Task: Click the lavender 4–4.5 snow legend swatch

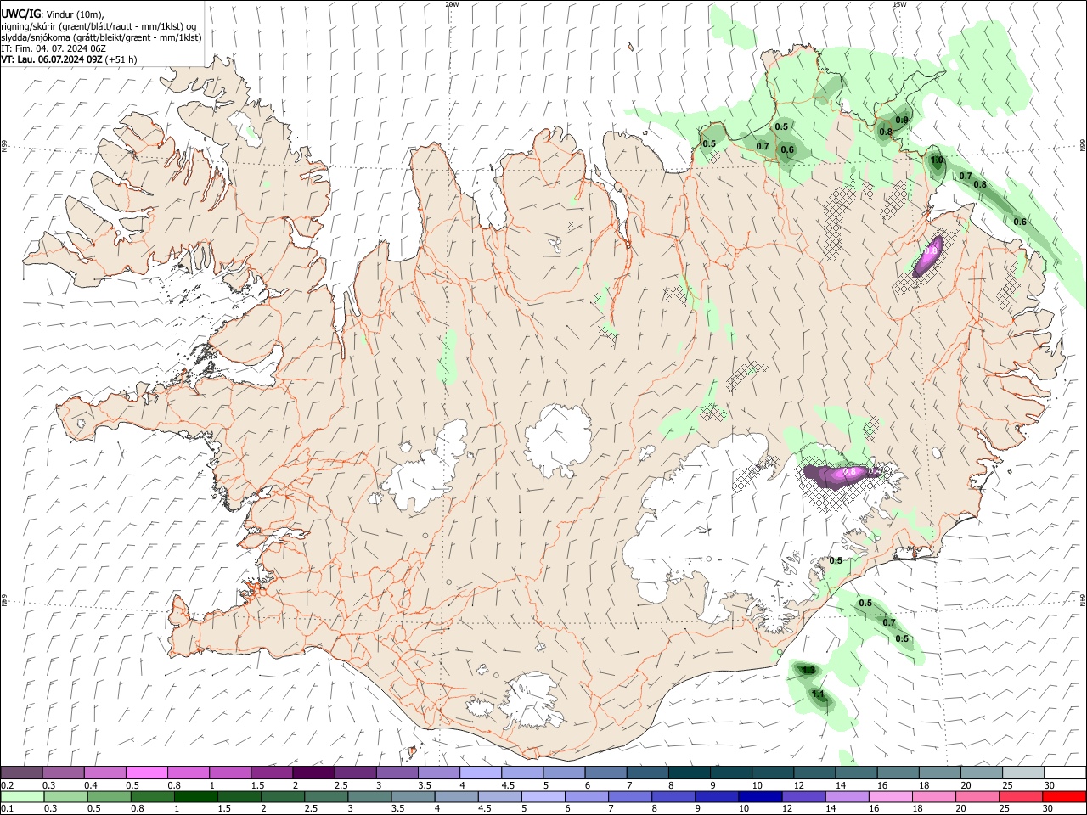Action: [x=481, y=773]
